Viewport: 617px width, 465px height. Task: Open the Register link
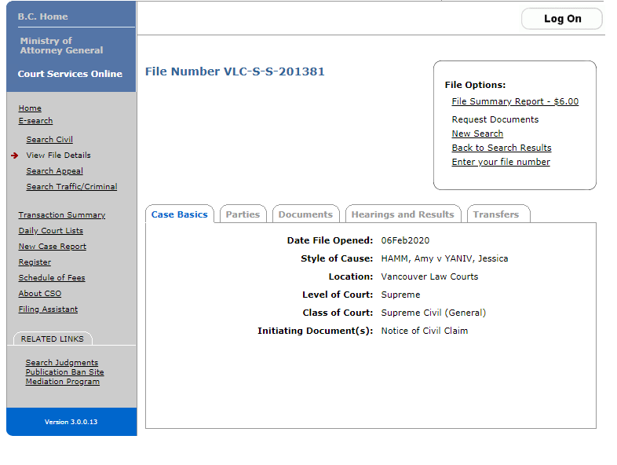(x=35, y=262)
